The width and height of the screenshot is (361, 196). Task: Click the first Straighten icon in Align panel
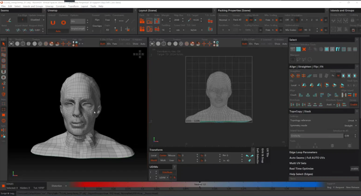[292, 76]
